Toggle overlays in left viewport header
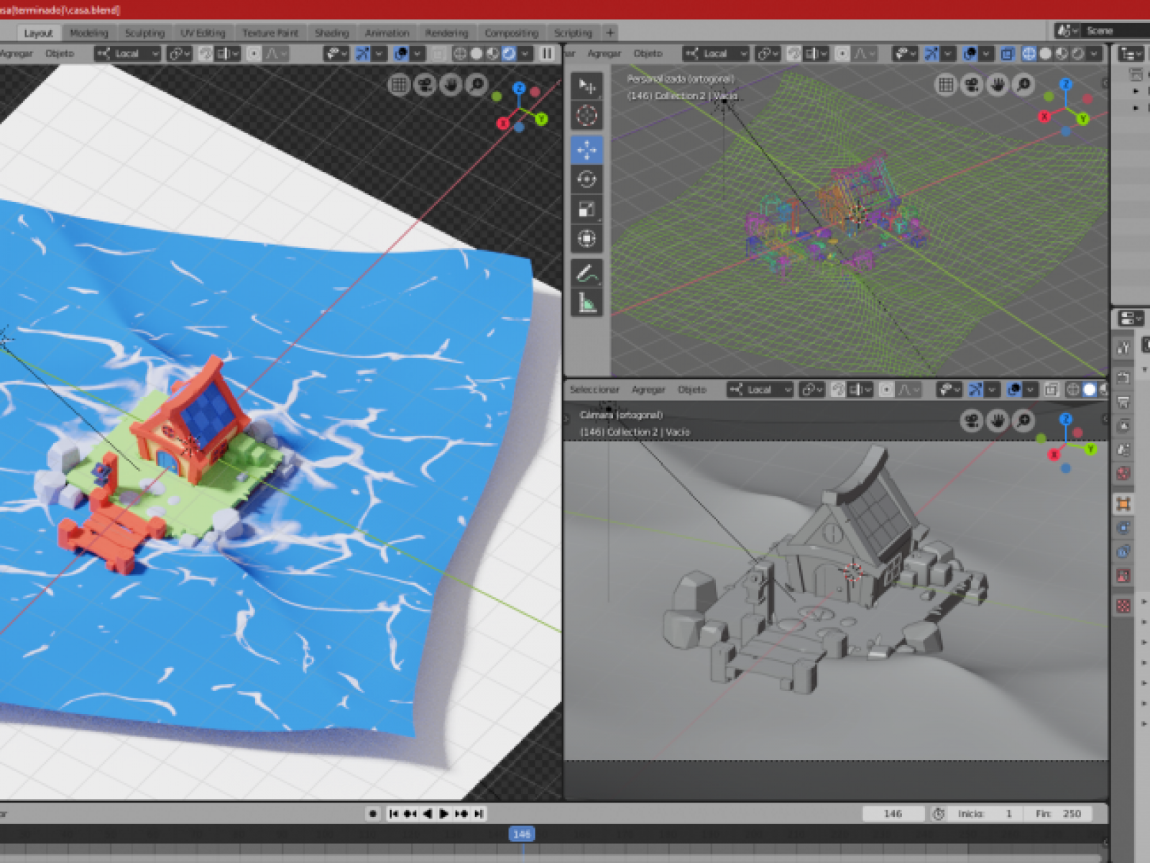This screenshot has width=1150, height=863. tap(401, 53)
